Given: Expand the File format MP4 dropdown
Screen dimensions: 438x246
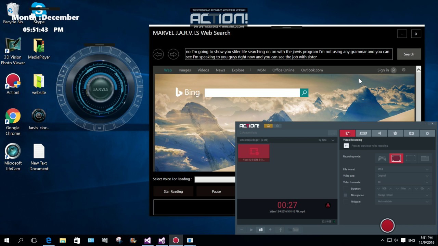Looking at the screenshot, I should pyautogui.click(x=403, y=169).
